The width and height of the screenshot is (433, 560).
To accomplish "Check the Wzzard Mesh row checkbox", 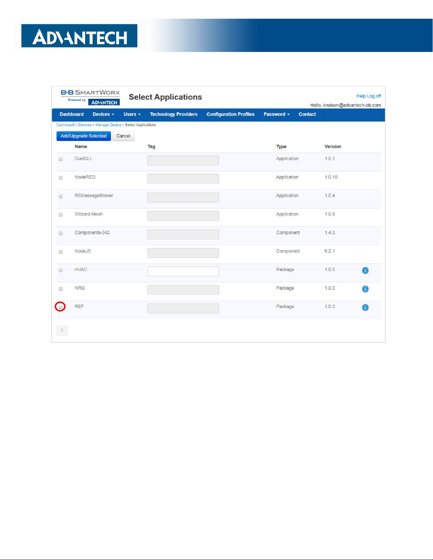I will [x=61, y=215].
